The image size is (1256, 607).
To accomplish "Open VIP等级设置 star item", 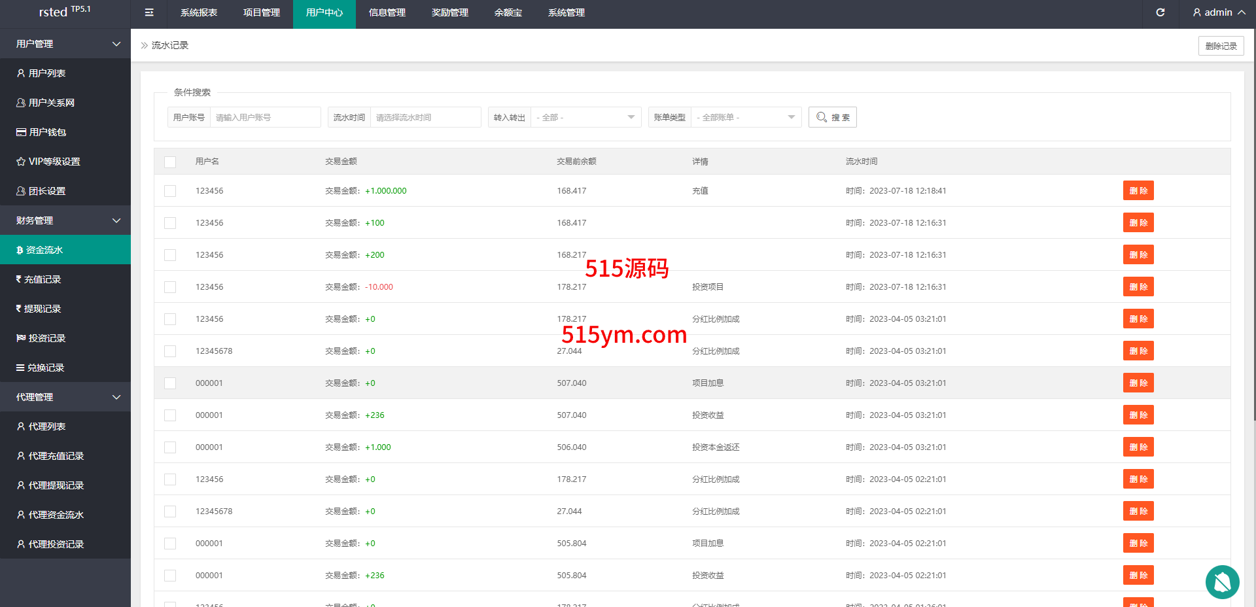I will point(54,162).
